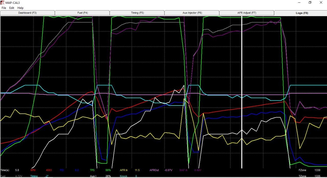This screenshot has height=178, width=327.
Task: Click the Aux I value 26%
Action: [108, 176]
